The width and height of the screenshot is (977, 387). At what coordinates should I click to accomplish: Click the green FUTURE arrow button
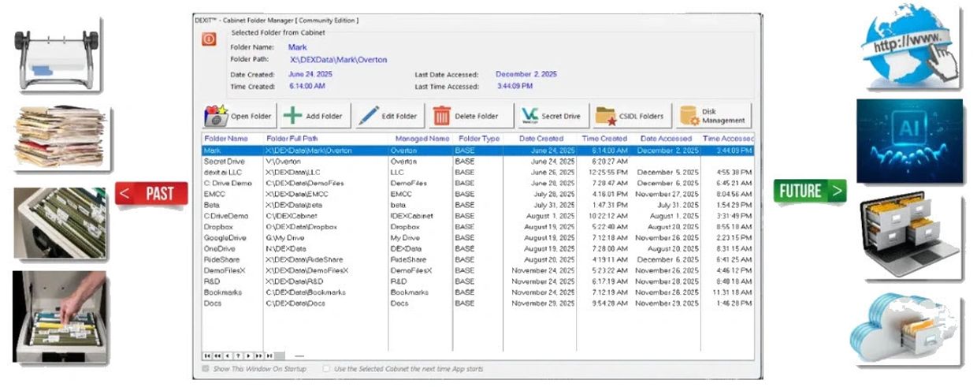(809, 191)
